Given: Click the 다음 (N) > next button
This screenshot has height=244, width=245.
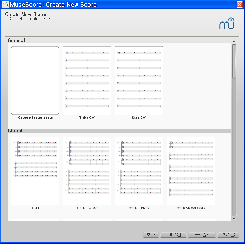Looking at the screenshot, I should click(202, 235).
